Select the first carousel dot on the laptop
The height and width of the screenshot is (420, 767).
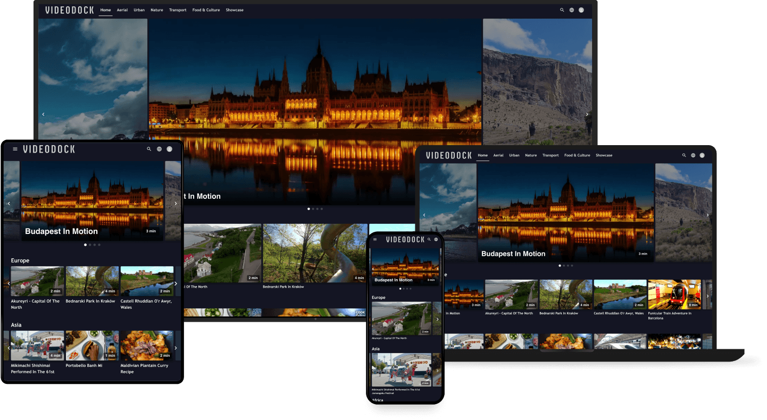tap(560, 265)
